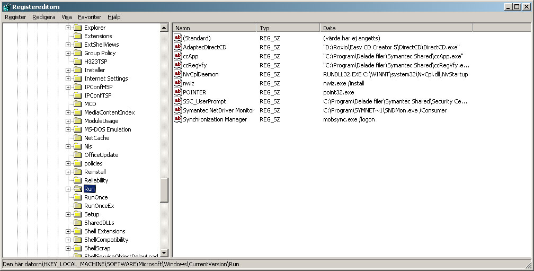Select the Reinstall key

[x=95, y=172]
